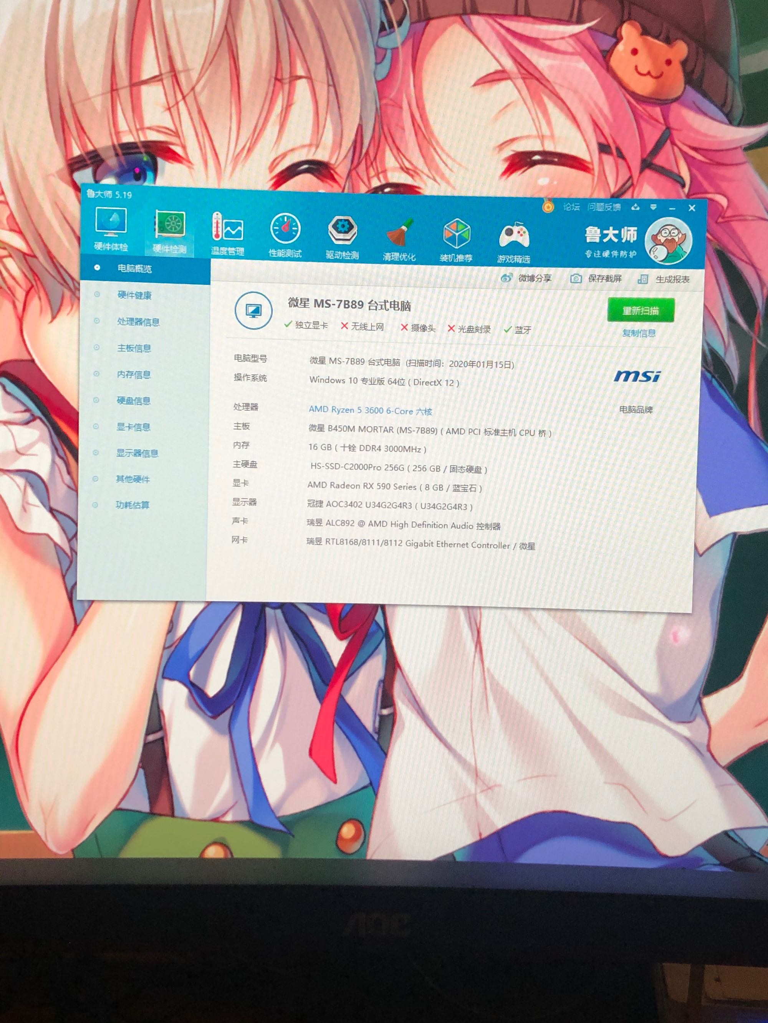
Task: Minimize the 鲁大师 window
Action: click(x=672, y=209)
